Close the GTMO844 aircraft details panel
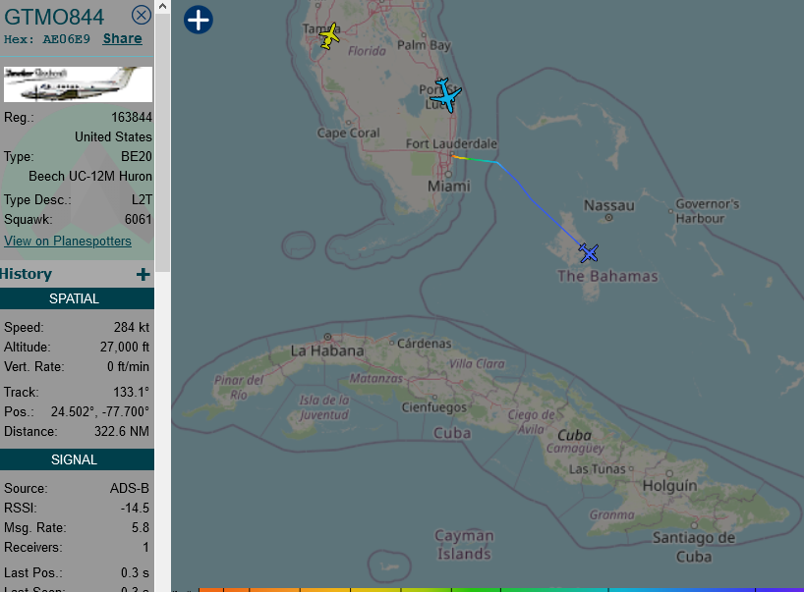This screenshot has width=804, height=592. point(141,16)
